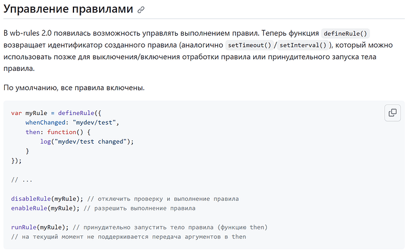Screen dimensions: 412x251
Task: Click the log("mydev/test changed") code line
Action: click(87, 141)
